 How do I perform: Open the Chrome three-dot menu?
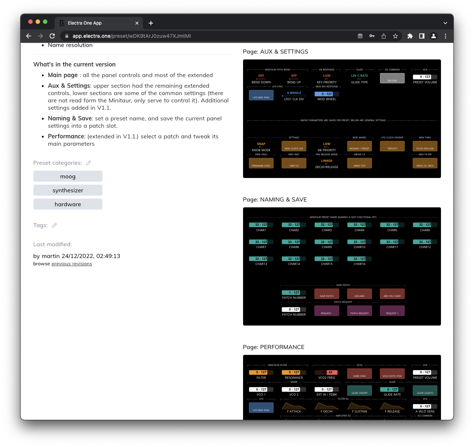click(x=445, y=36)
